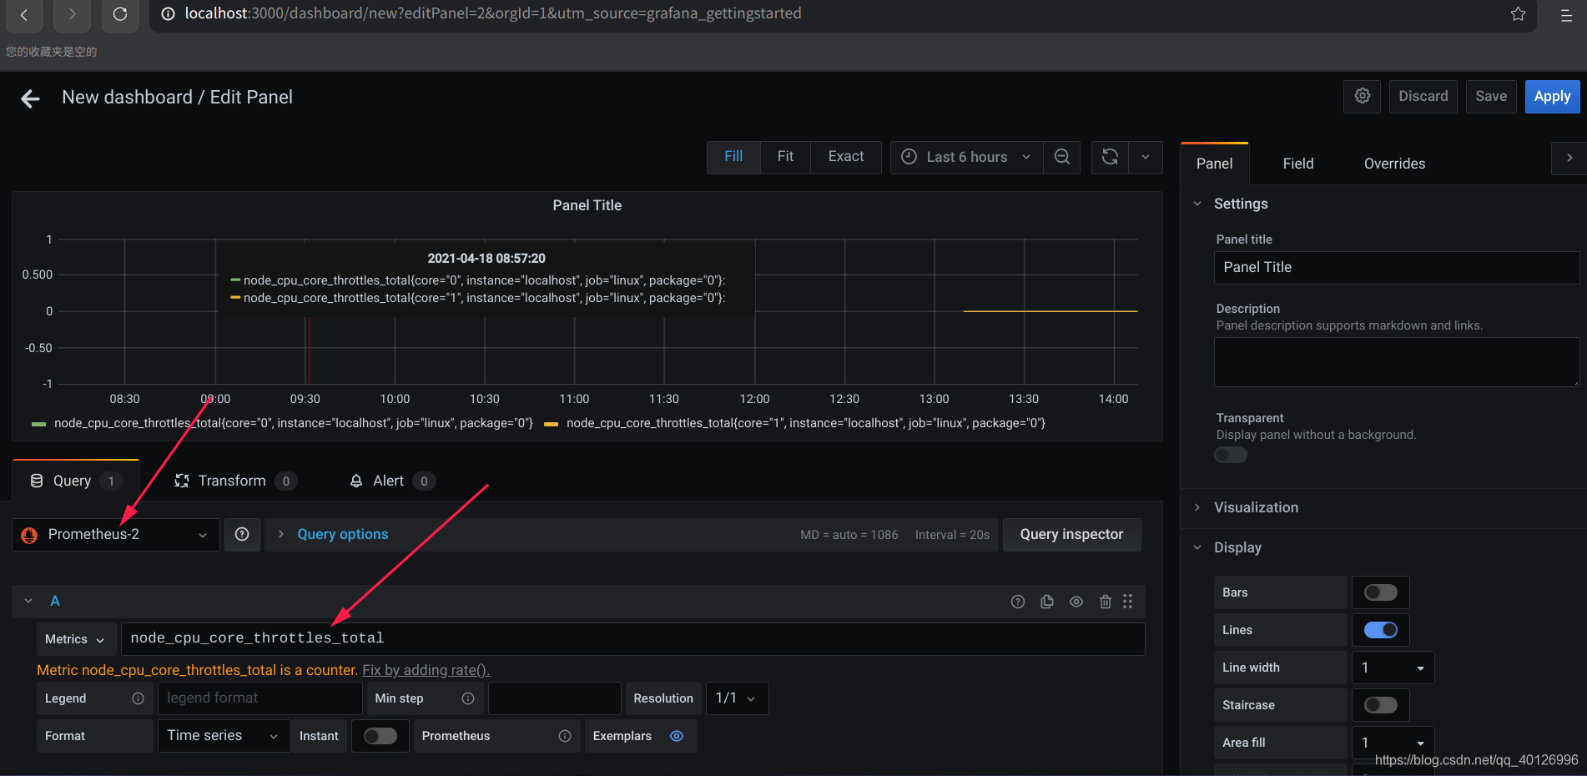
Task: Open the data source help icon
Action: [242, 534]
